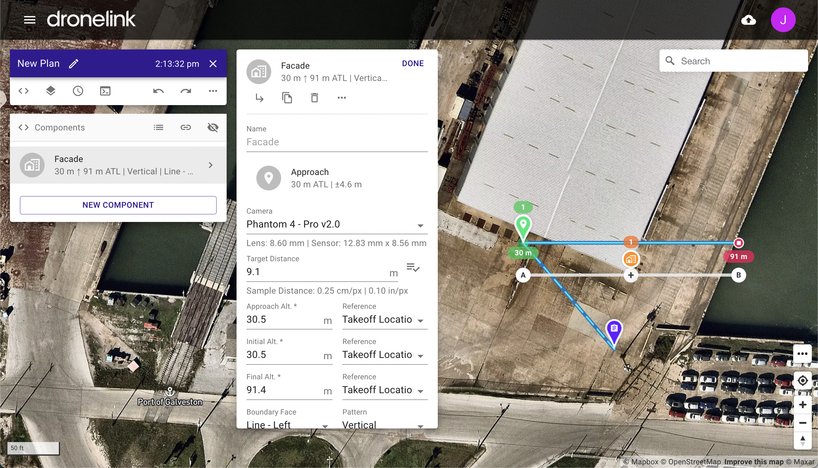Open Facade editor more options ellipsis
Image resolution: width=818 pixels, height=468 pixels.
coord(342,97)
